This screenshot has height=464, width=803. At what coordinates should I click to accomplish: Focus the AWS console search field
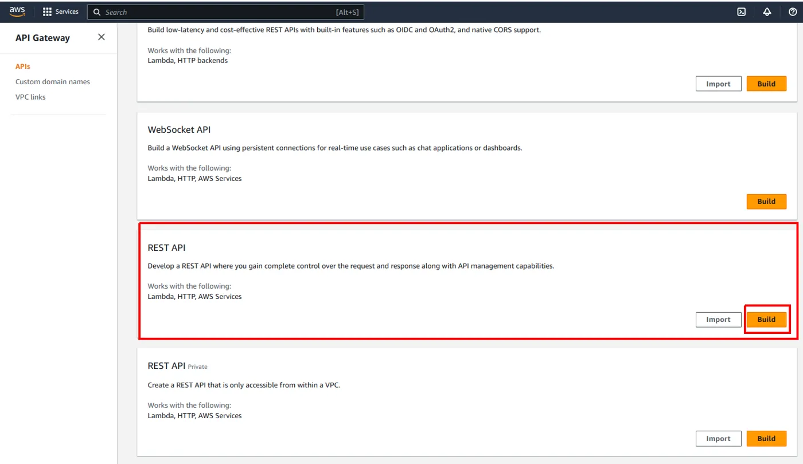pos(225,12)
